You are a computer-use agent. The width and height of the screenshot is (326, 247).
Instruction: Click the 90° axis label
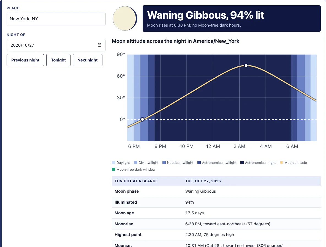(121, 54)
